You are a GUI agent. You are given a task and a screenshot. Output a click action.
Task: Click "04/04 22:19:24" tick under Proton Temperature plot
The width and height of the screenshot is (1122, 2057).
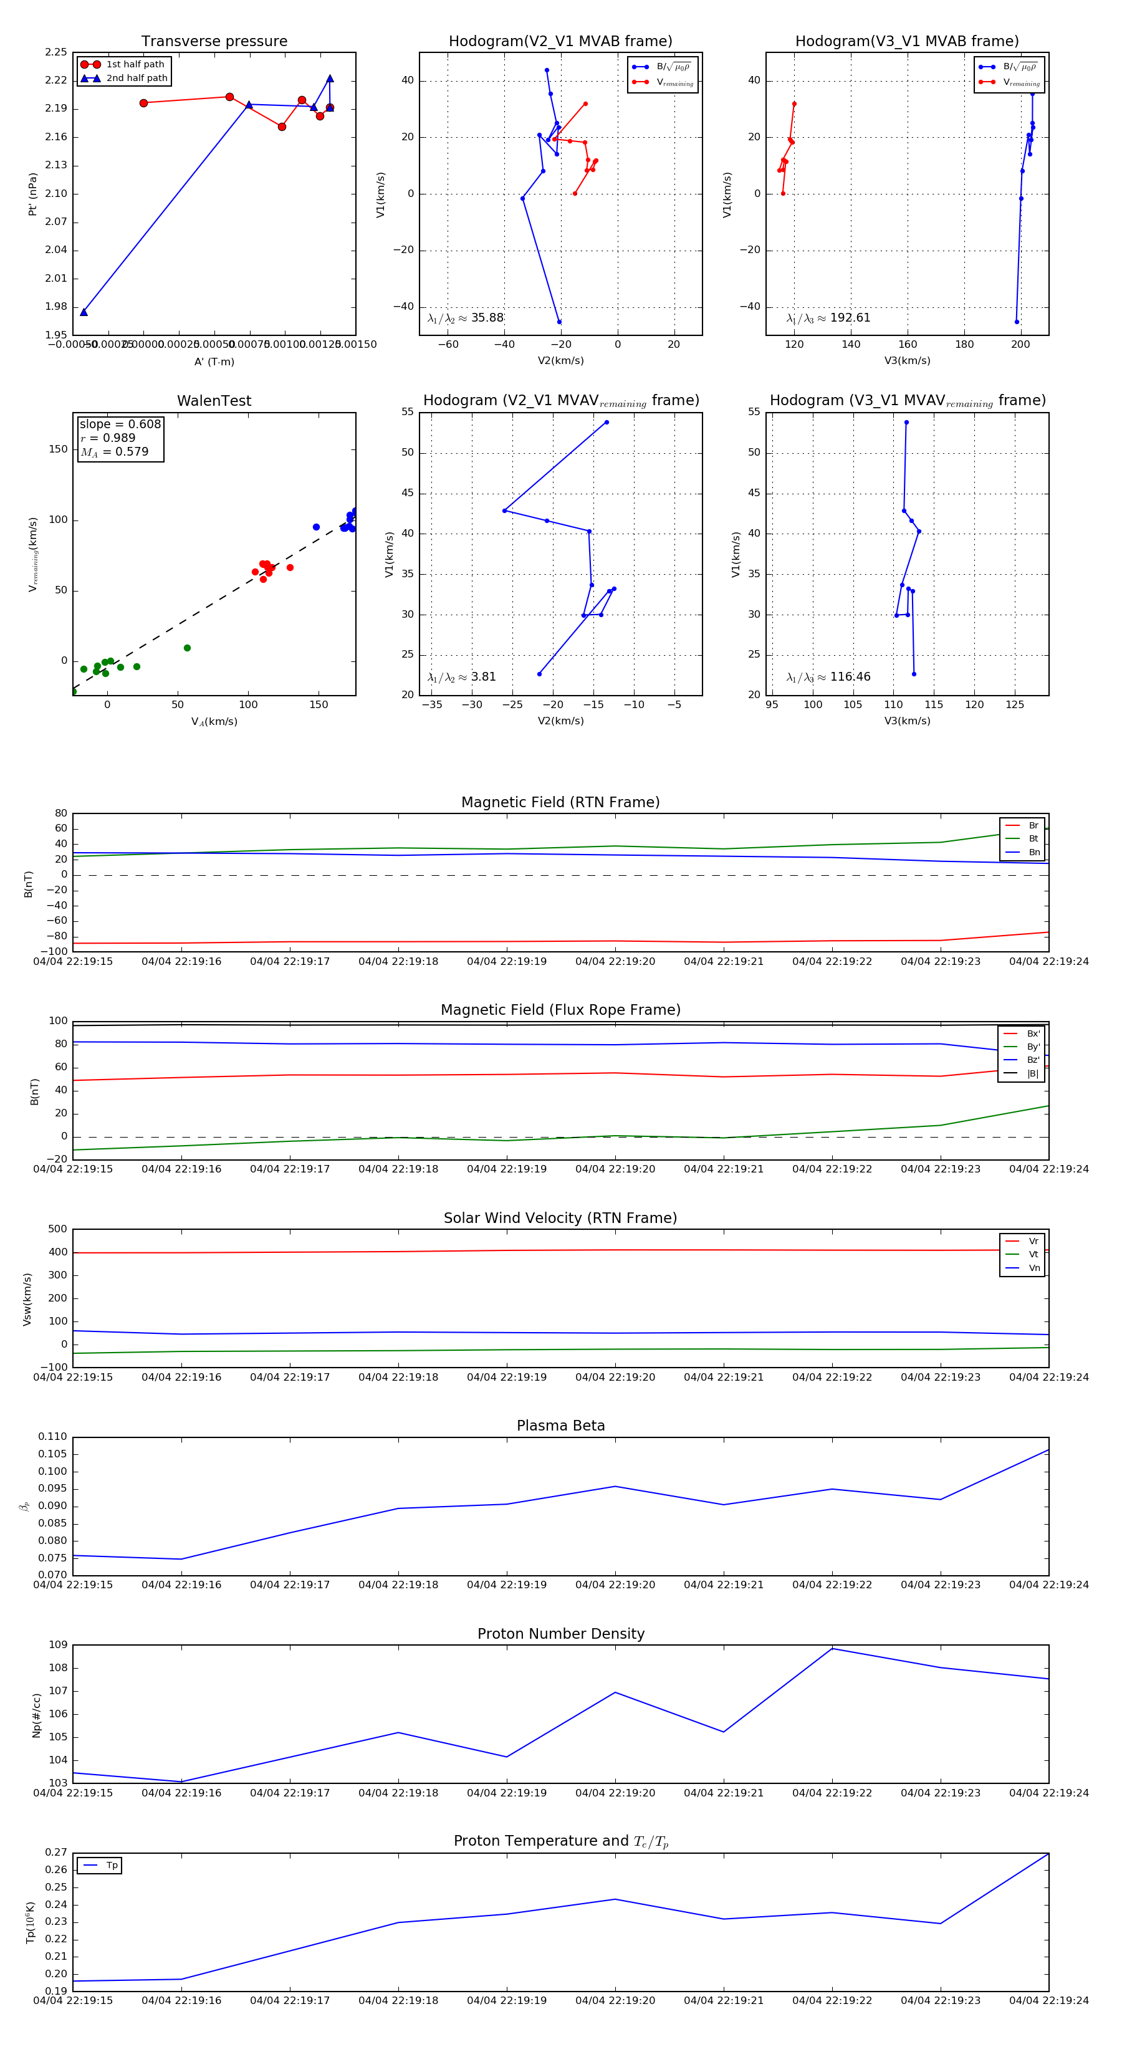point(1048,2000)
